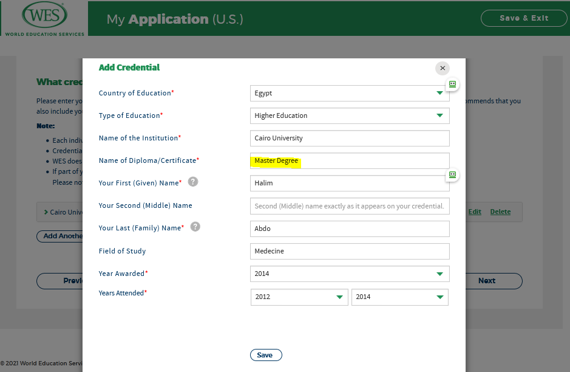Open the Type of Education dropdown
The width and height of the screenshot is (570, 372).
pyautogui.click(x=439, y=115)
